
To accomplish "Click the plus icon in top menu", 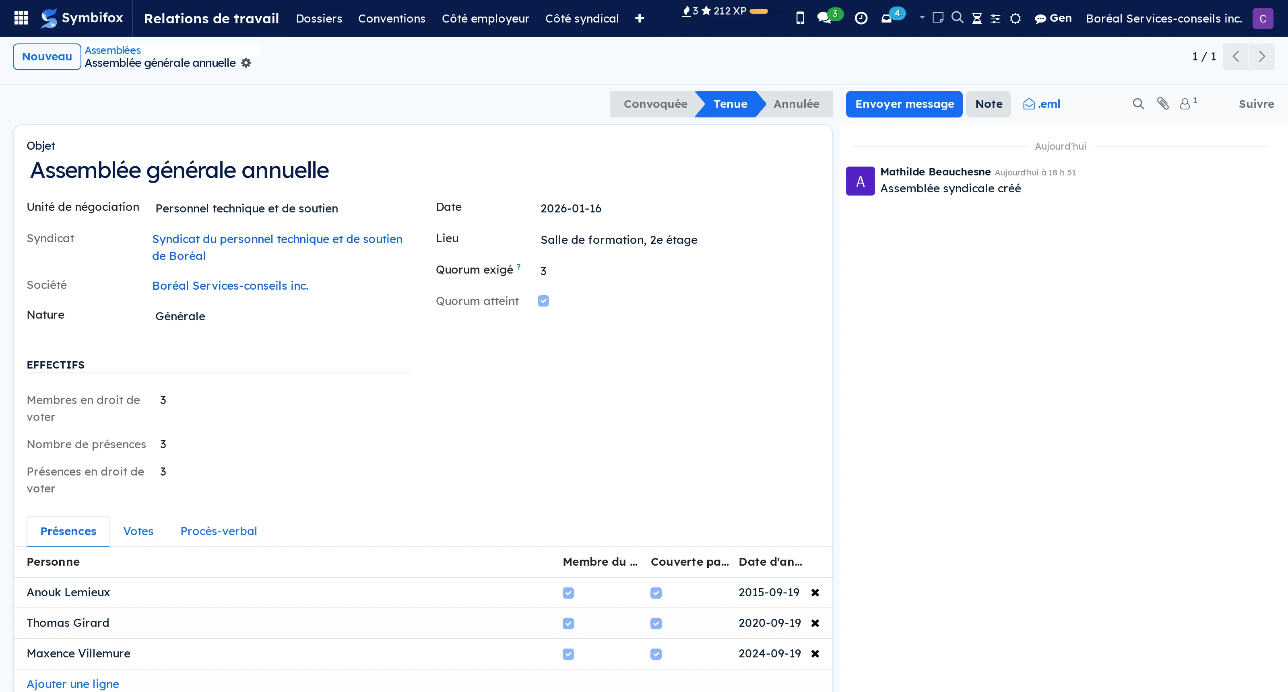I will pos(639,19).
